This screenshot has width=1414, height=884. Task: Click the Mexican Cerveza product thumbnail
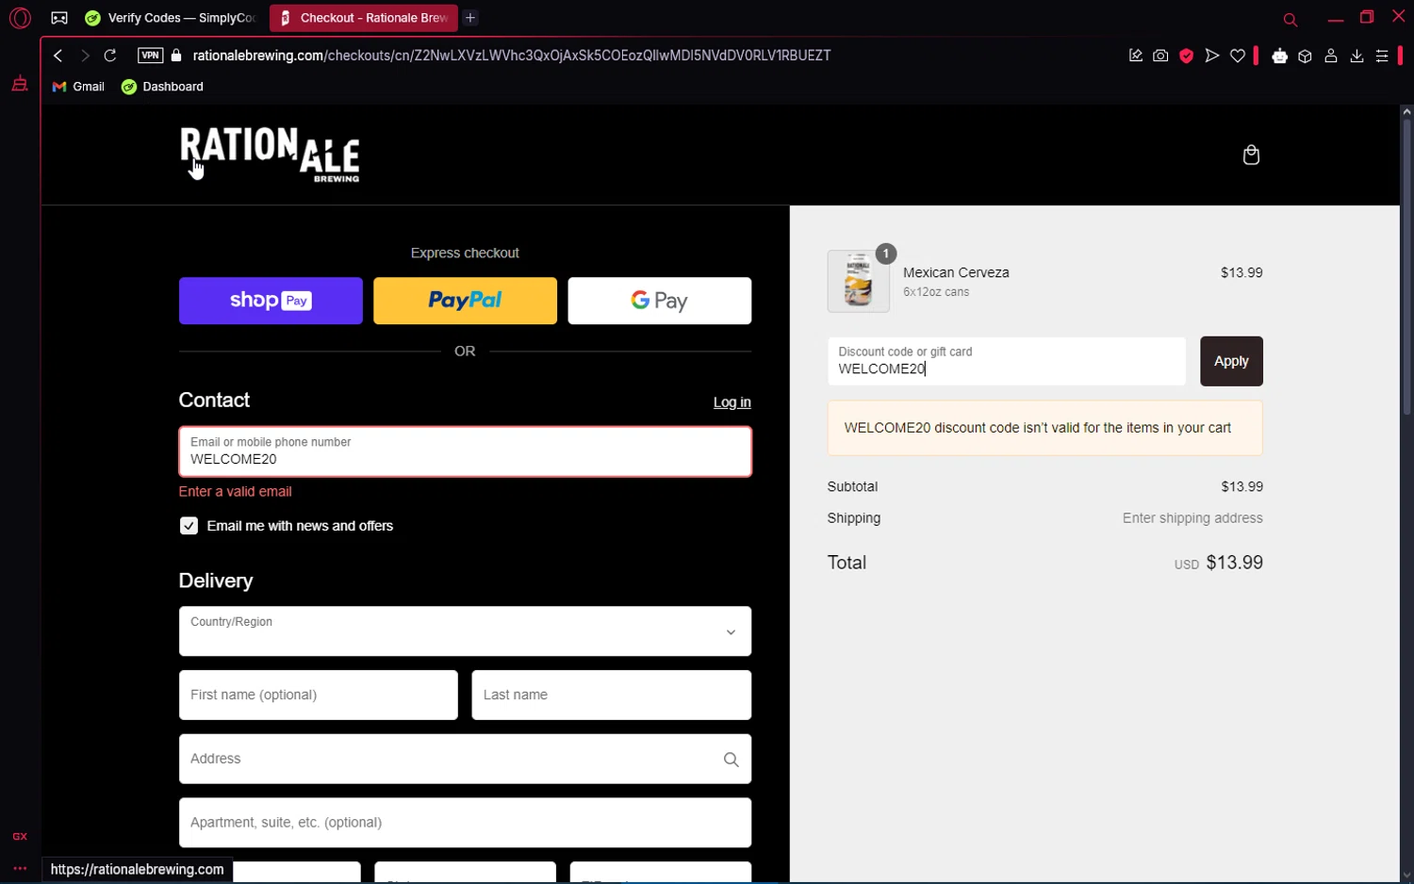pyautogui.click(x=858, y=281)
